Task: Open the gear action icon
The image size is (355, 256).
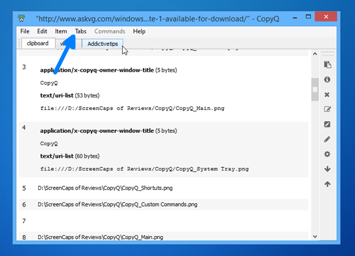Action: click(x=327, y=154)
